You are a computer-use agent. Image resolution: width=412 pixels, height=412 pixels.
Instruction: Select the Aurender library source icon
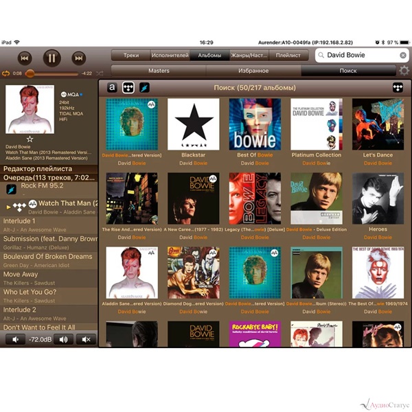click(x=112, y=87)
